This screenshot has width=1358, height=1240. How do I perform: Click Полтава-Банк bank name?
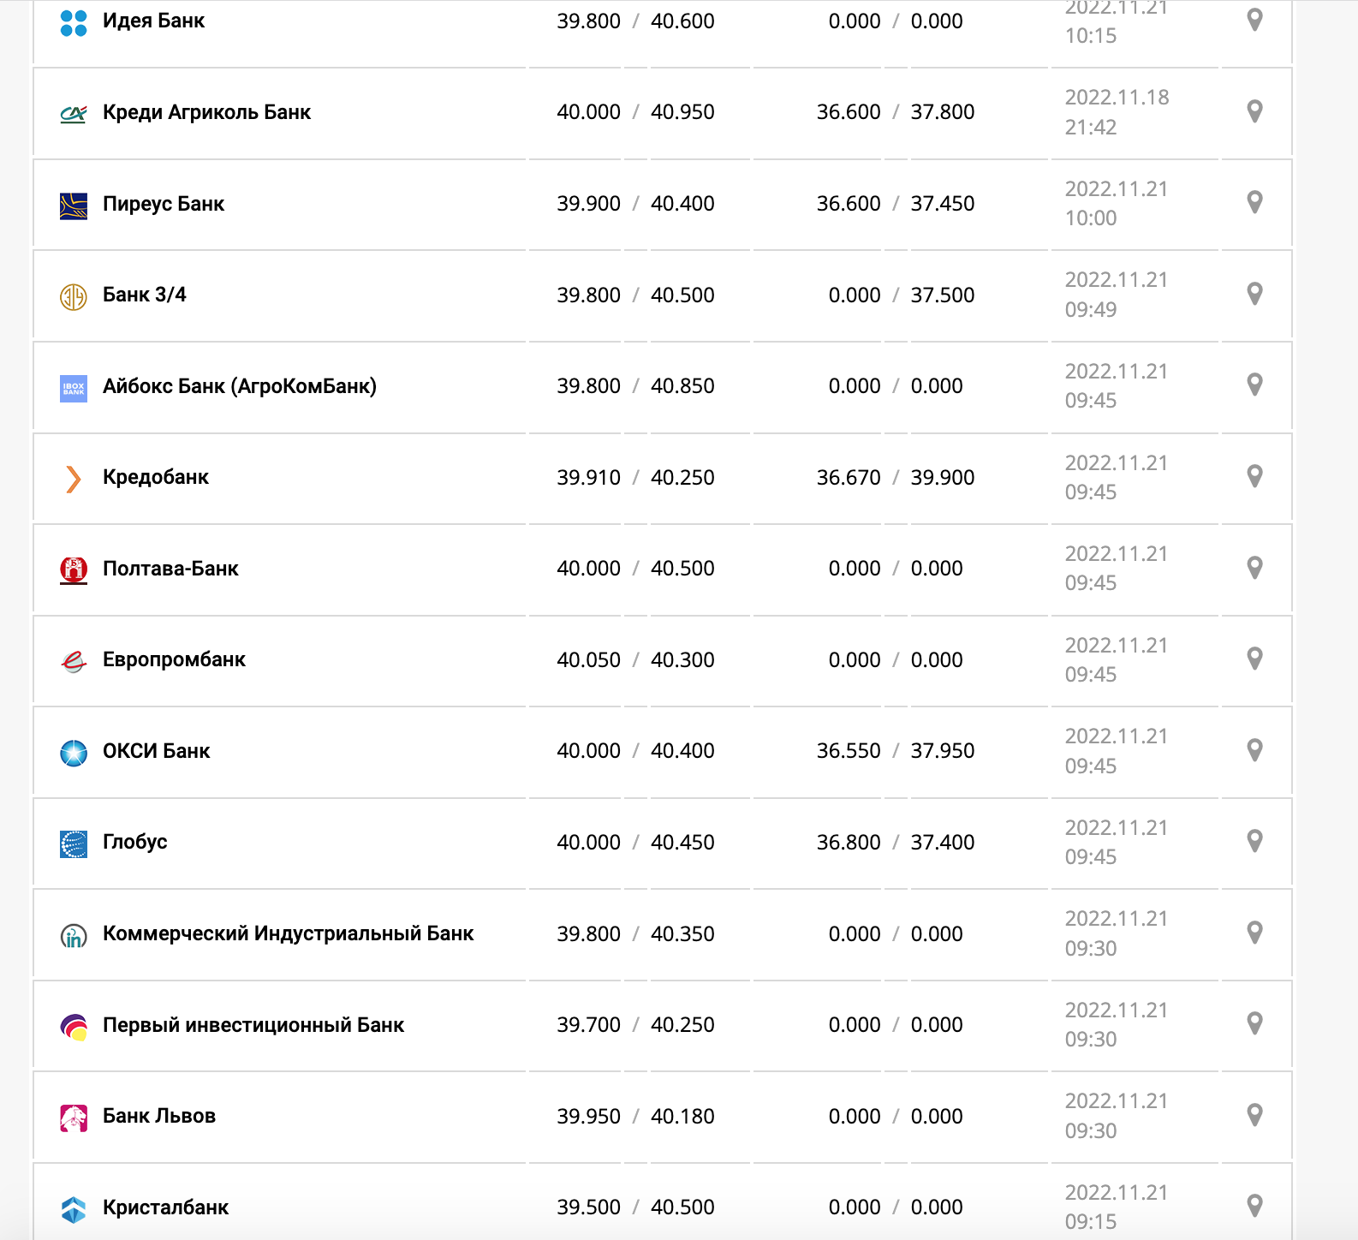[x=170, y=569]
